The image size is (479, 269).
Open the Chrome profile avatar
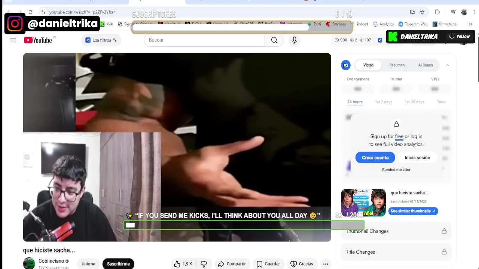(x=464, y=12)
